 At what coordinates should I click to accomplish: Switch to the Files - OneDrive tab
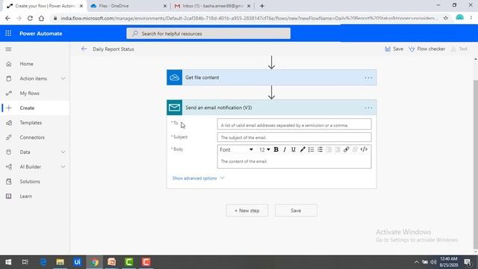click(x=128, y=6)
